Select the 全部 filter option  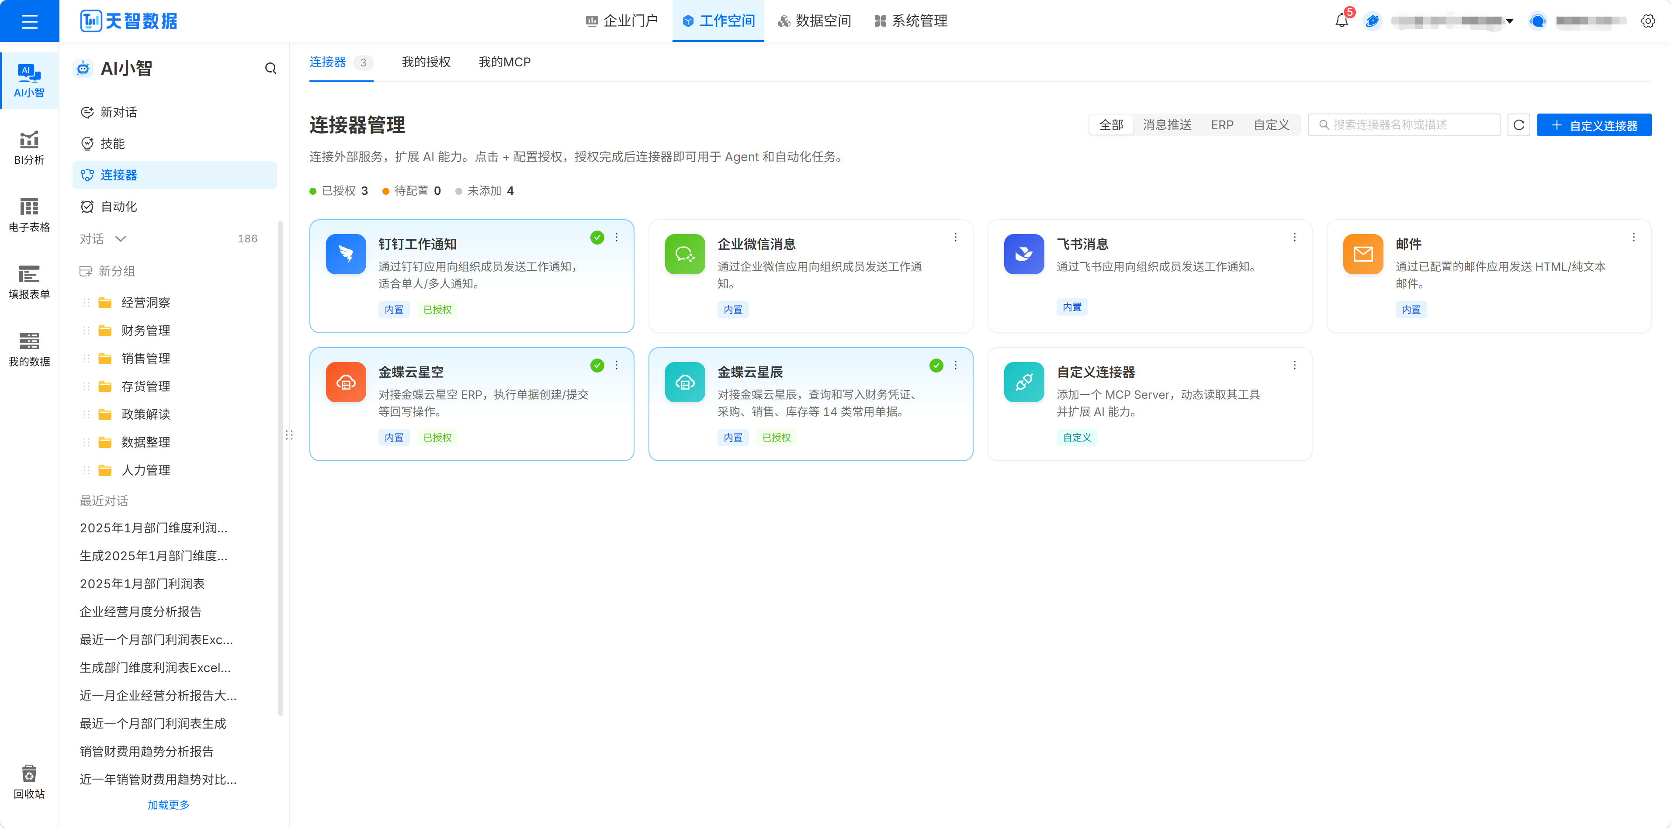1111,124
